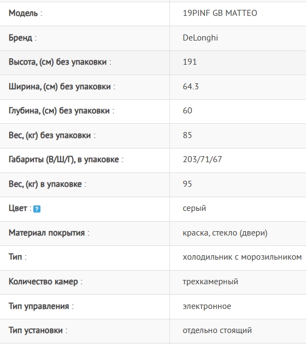Click the краска, стекло (двери) material value
Image resolution: width=306 pixels, height=344 pixels.
point(225,233)
